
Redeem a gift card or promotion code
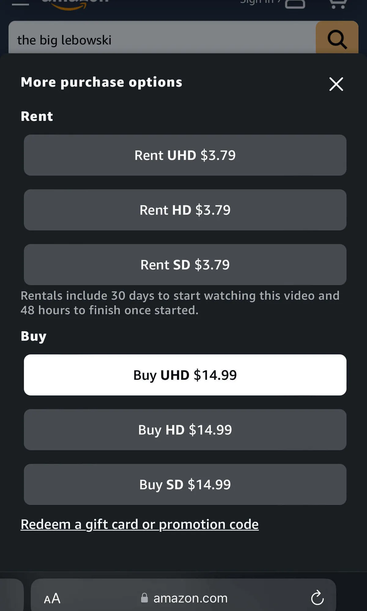click(x=139, y=524)
